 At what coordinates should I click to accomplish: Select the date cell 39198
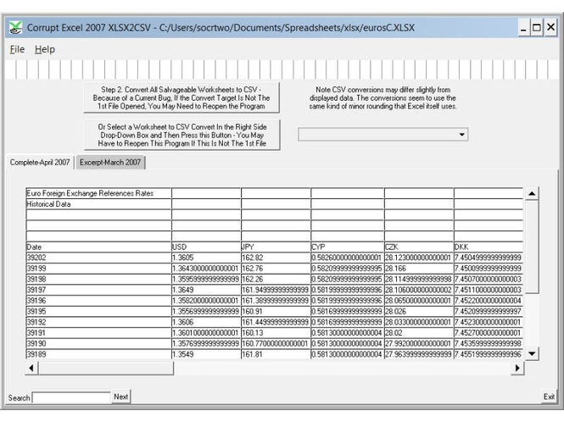tap(98, 280)
